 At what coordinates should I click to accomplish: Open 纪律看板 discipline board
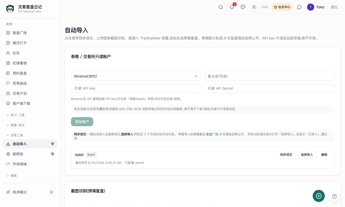(x=30, y=63)
